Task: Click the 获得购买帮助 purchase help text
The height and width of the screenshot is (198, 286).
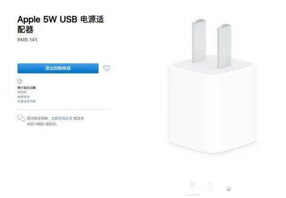Action: click(x=38, y=118)
